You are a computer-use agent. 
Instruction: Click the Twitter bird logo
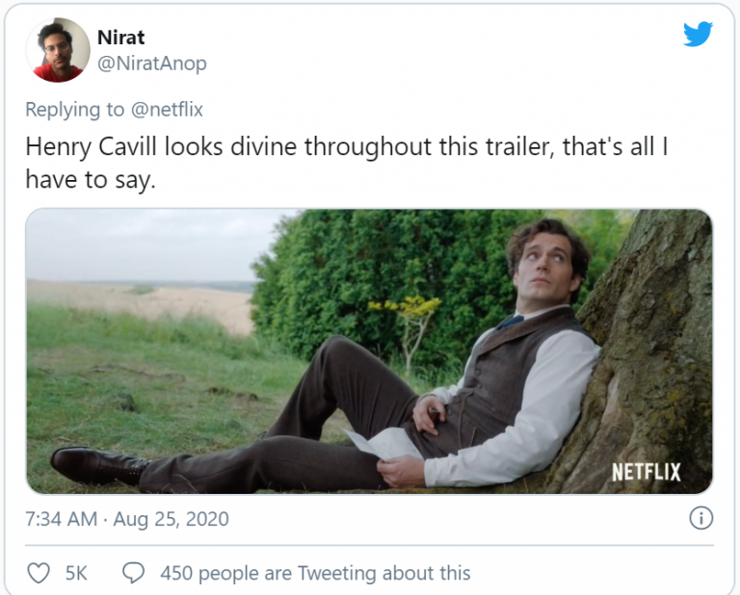pos(698,34)
